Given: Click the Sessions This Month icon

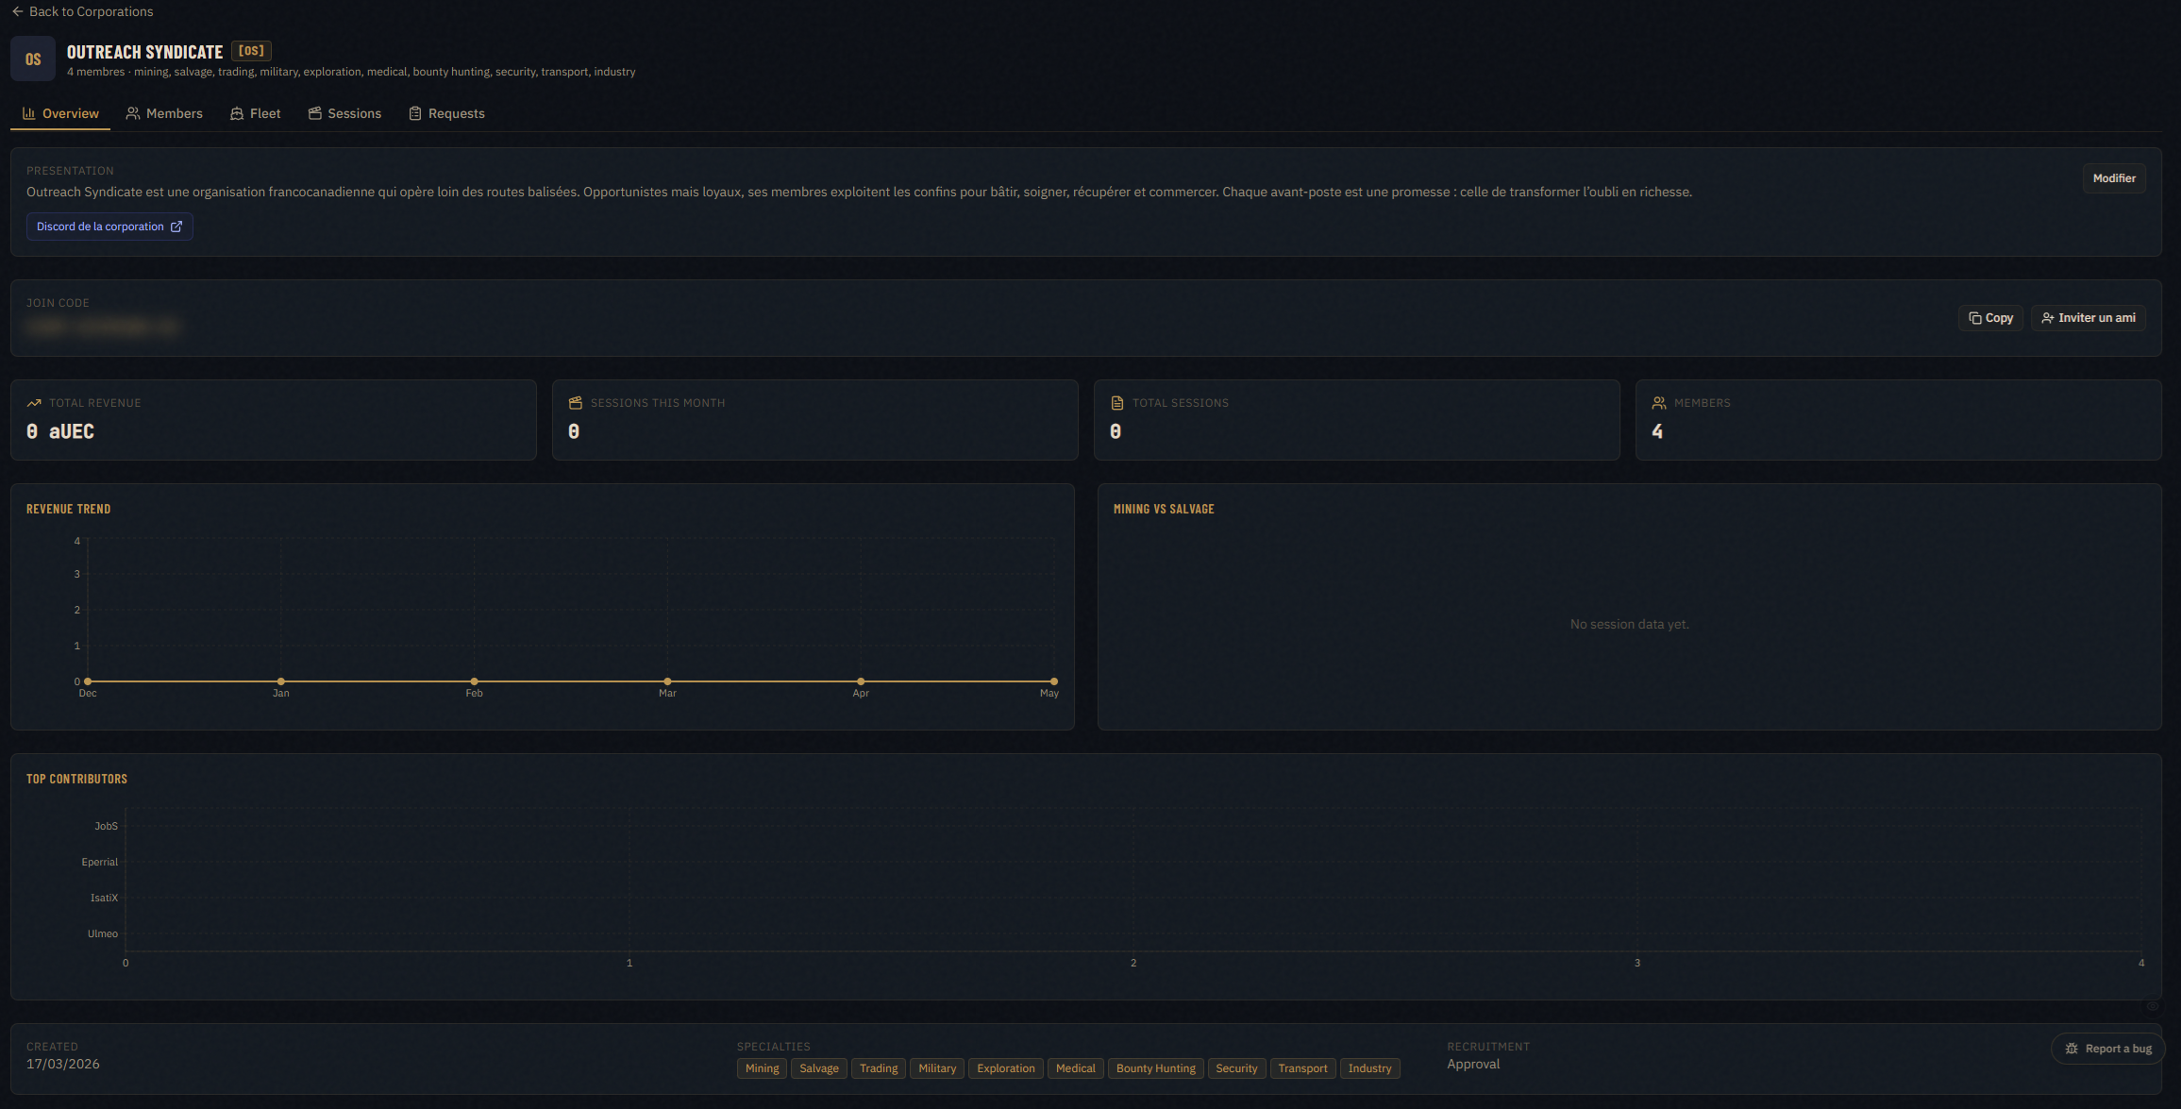Looking at the screenshot, I should [576, 403].
